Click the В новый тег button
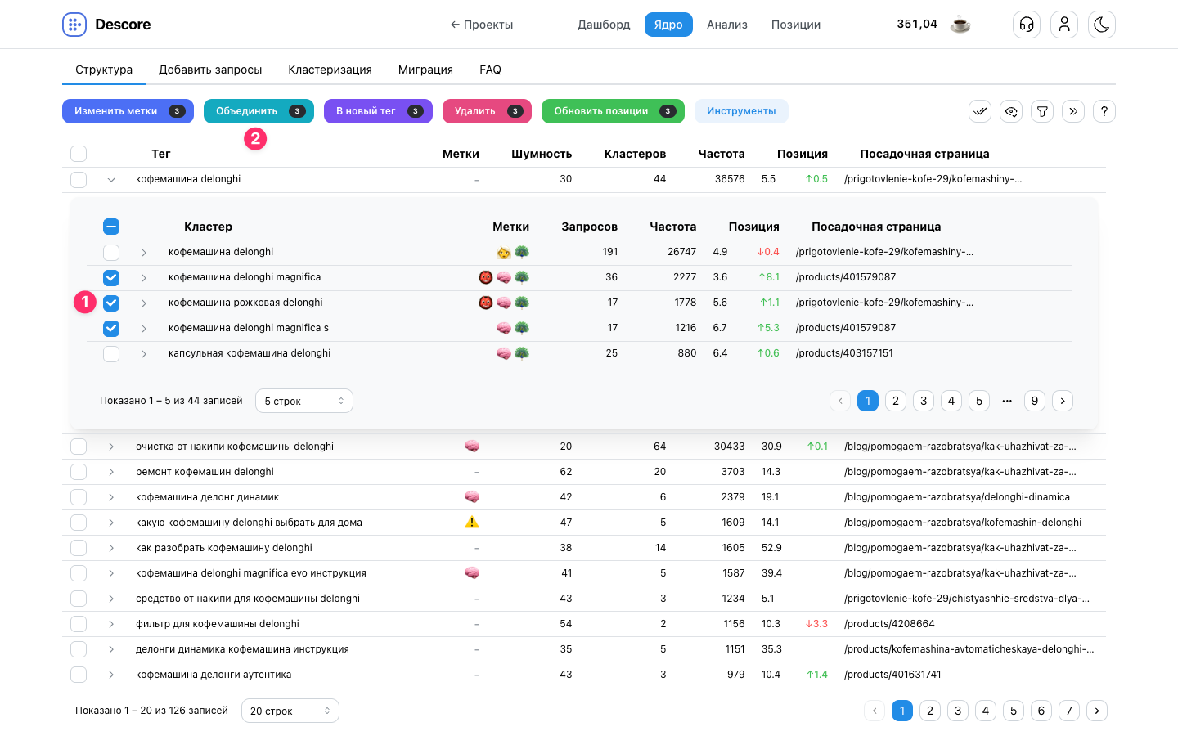The image size is (1178, 736). 378,111
